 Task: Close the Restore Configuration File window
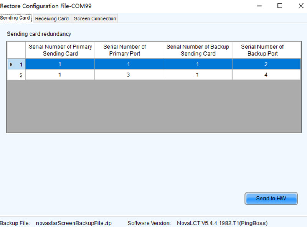point(300,6)
